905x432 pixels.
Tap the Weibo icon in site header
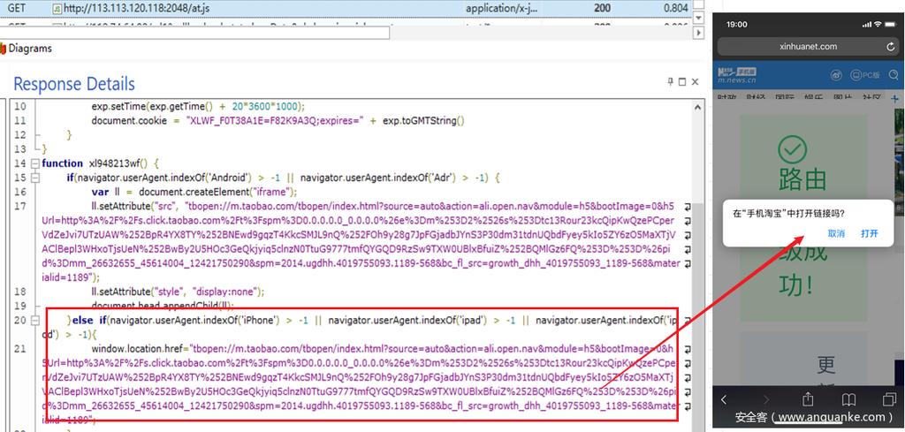click(838, 75)
